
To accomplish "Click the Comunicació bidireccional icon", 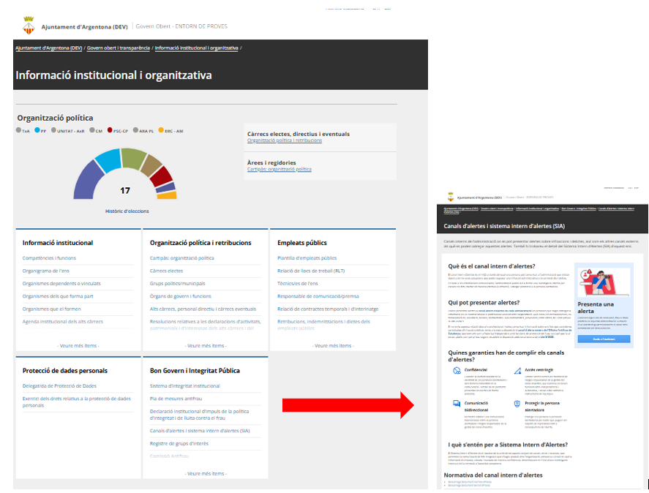I will click(x=457, y=404).
